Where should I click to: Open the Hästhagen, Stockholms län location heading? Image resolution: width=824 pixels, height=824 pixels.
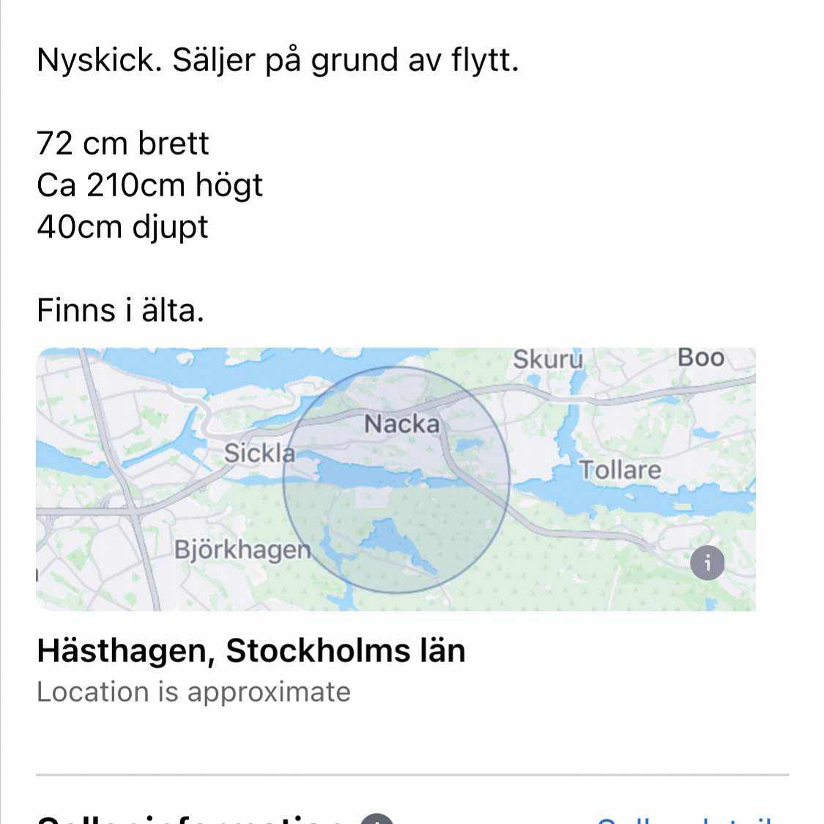coord(251,651)
